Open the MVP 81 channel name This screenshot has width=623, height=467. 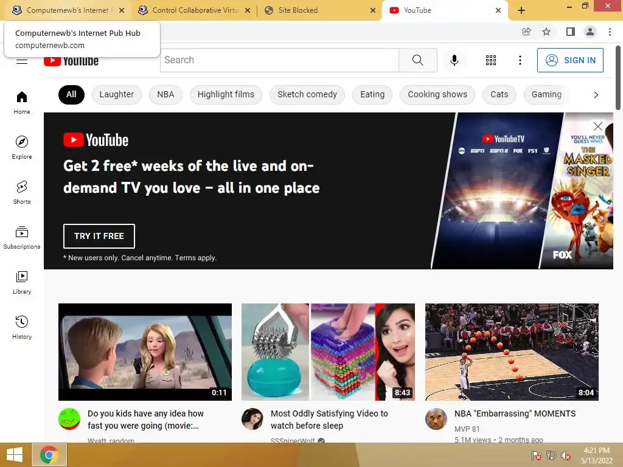tap(467, 429)
